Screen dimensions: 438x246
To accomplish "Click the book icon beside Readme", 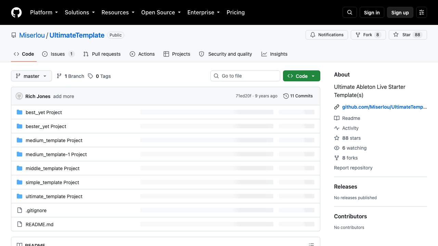I will [337, 118].
